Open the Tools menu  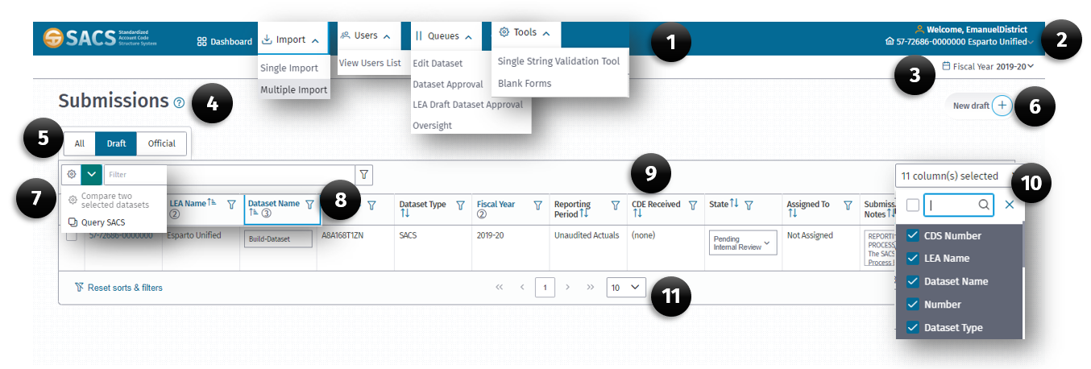coord(525,33)
